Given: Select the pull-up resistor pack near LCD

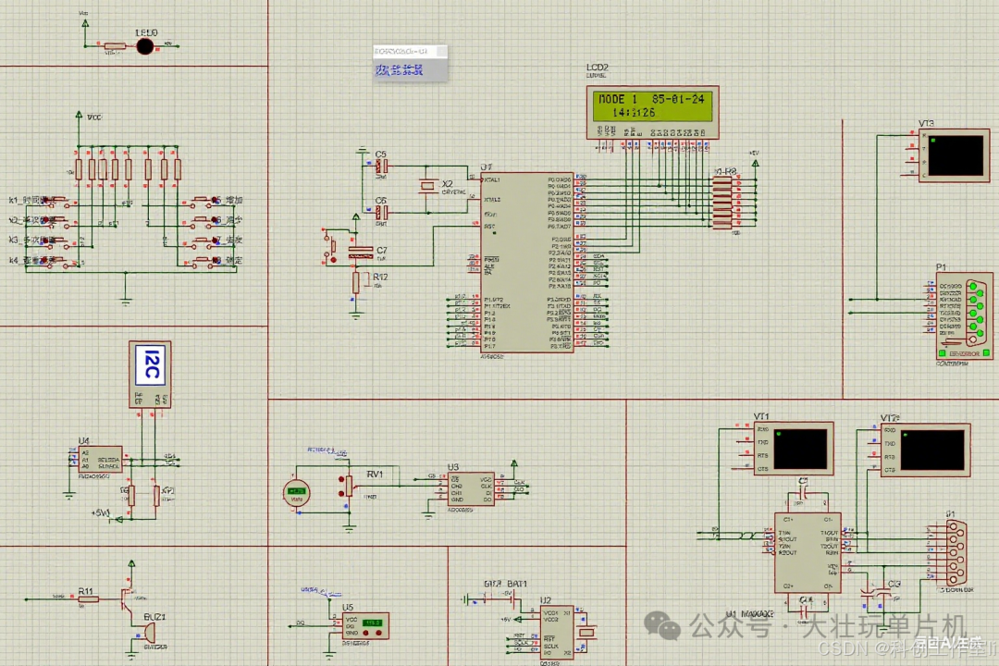Looking at the screenshot, I should (721, 202).
